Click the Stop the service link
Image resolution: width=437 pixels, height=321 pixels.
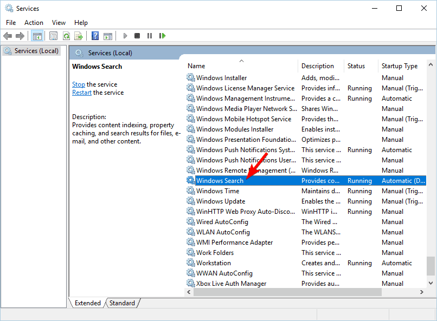79,84
